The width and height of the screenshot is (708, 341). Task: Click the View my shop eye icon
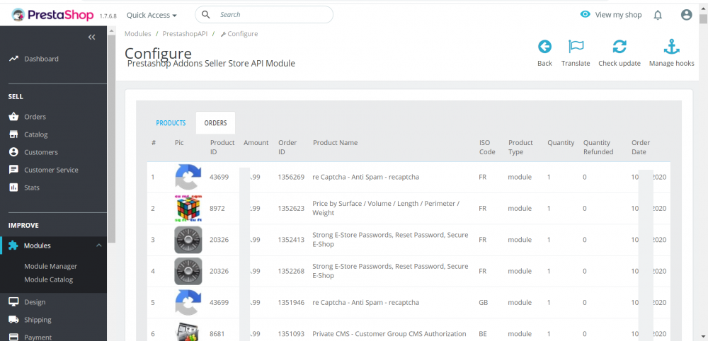click(x=585, y=14)
